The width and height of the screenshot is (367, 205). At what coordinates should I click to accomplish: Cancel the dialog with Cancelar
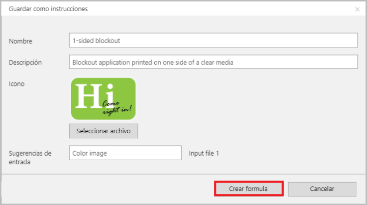coord(322,189)
